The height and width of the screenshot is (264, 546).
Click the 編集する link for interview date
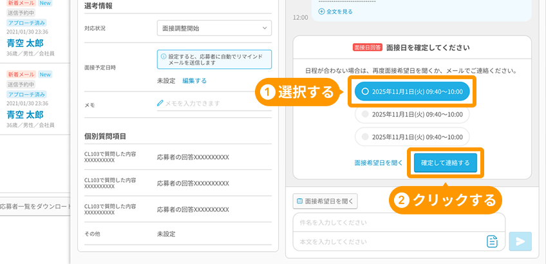point(194,80)
